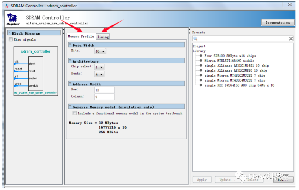Click the 256 MBits text
The height and width of the screenshot is (190, 299).
pyautogui.click(x=108, y=132)
